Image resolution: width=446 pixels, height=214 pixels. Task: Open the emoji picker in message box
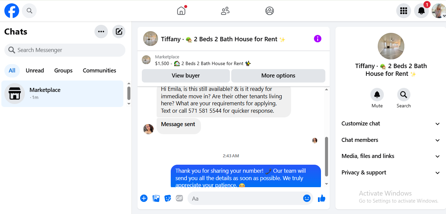click(307, 198)
